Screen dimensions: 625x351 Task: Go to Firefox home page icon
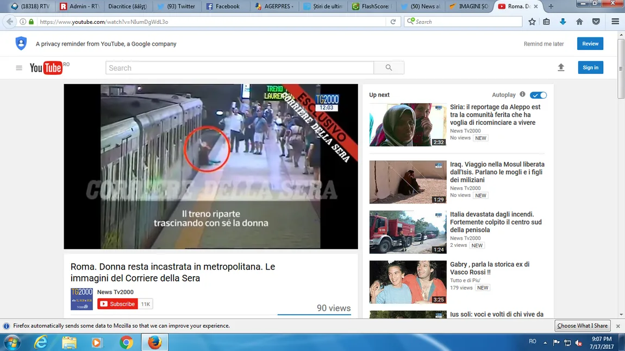579,22
